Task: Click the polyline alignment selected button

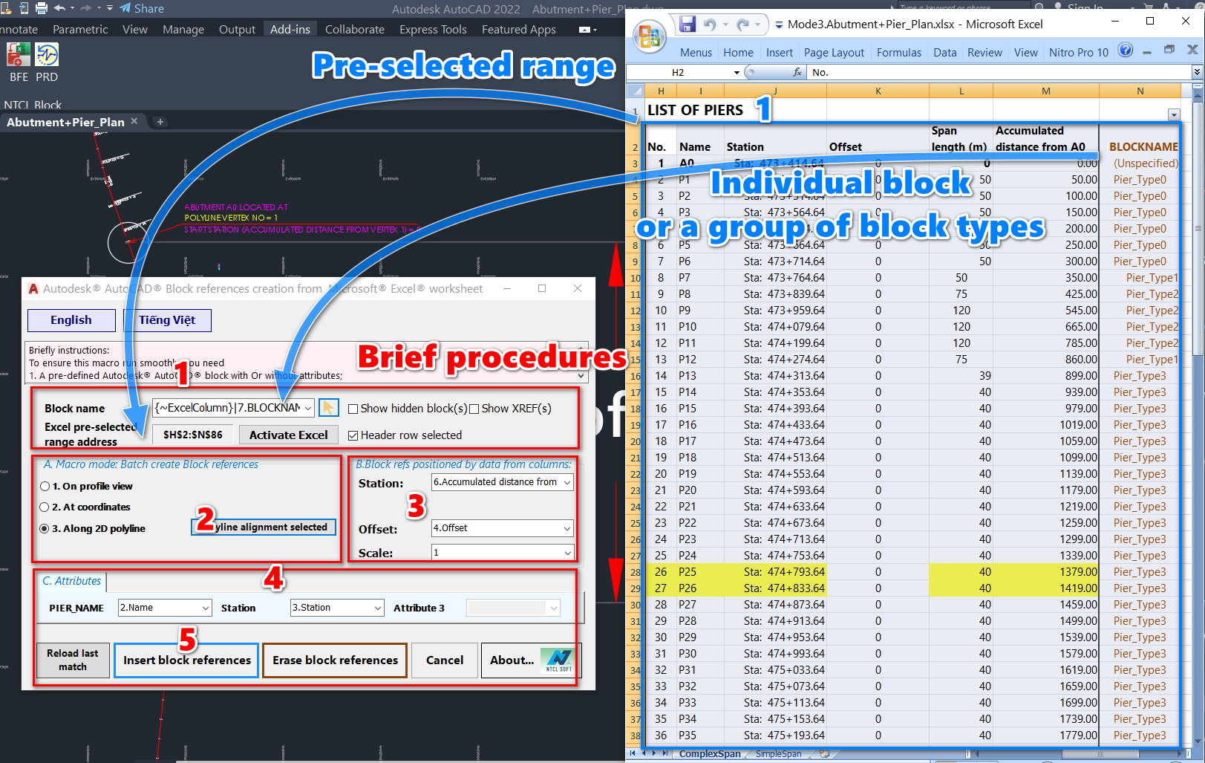Action: coord(264,527)
